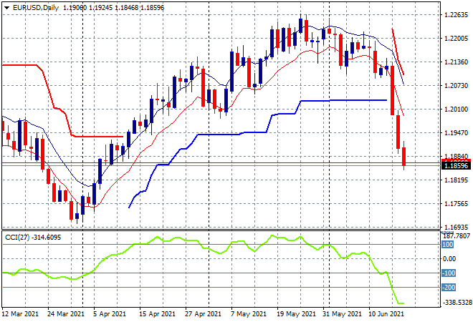Open the chart menu triangle beside EURUSD
The image size is (473, 322).
(6, 8)
